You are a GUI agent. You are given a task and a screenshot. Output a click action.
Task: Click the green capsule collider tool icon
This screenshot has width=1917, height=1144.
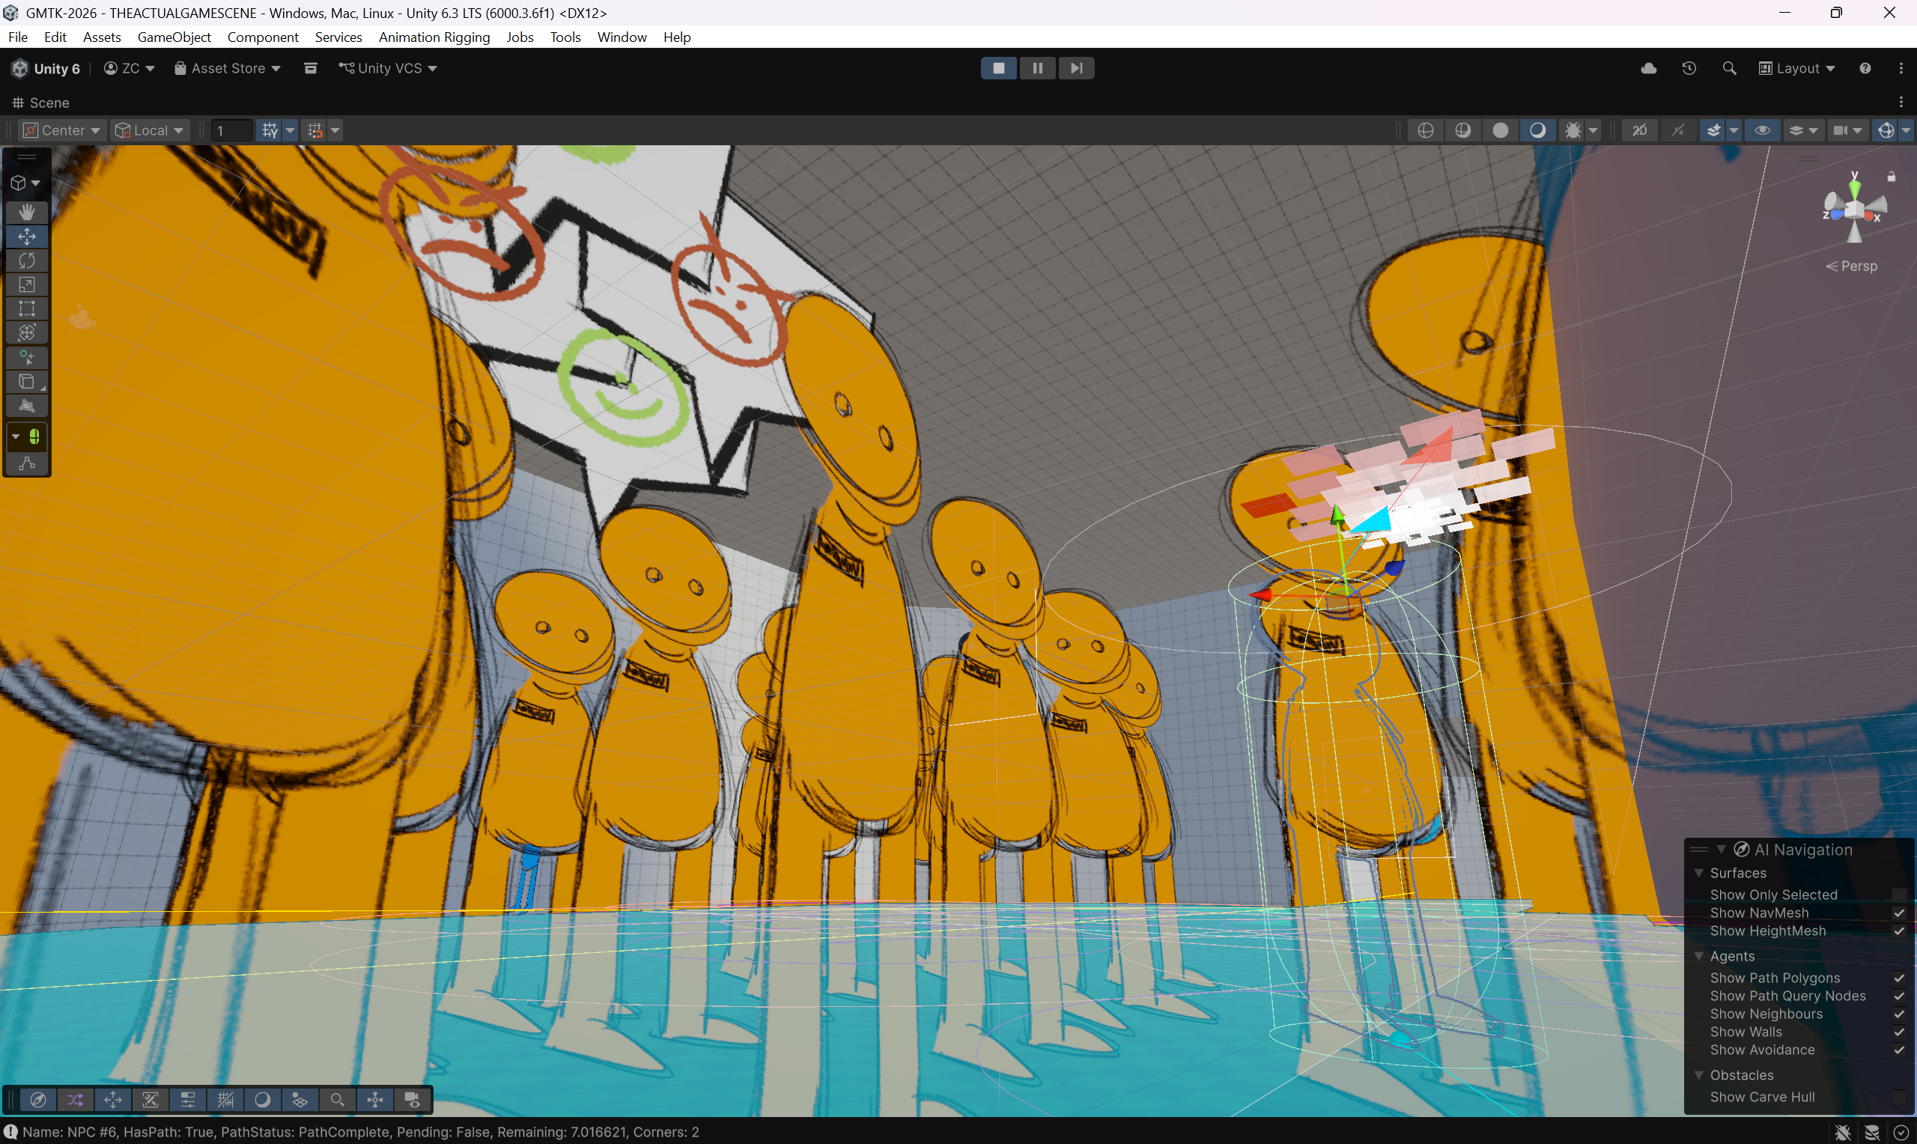[x=34, y=437]
